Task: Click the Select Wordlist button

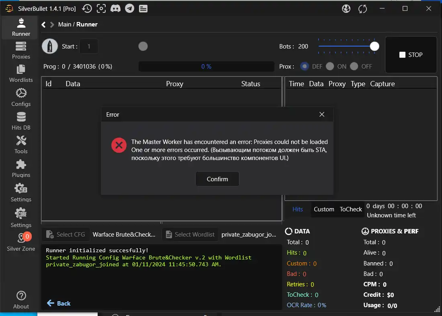Action: [190, 235]
